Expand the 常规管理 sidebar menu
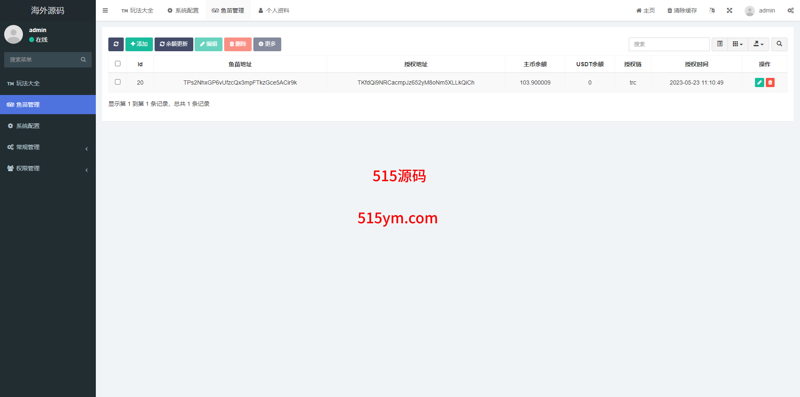The image size is (800, 397). (48, 147)
